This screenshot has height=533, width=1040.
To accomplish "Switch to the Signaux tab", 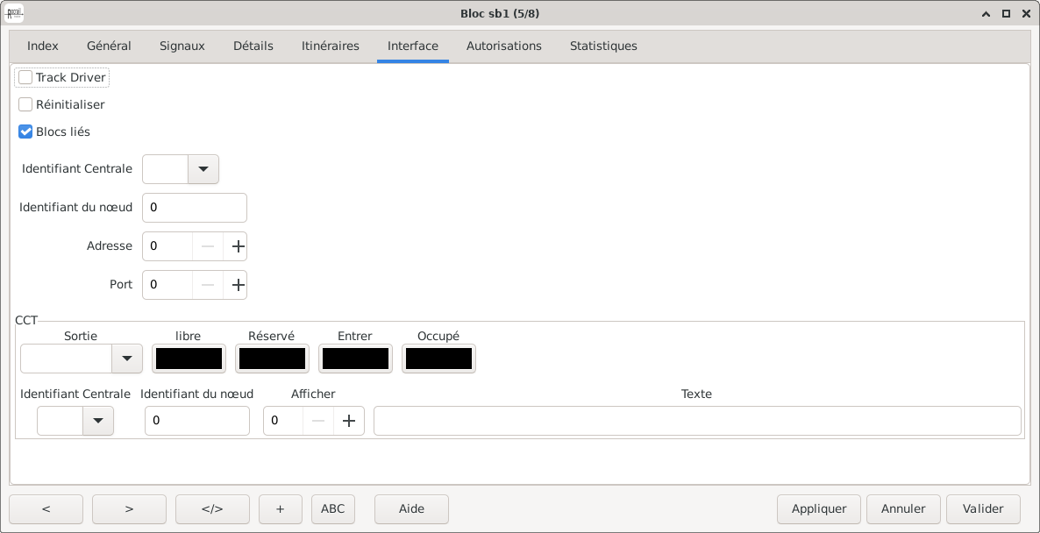I will [x=182, y=46].
